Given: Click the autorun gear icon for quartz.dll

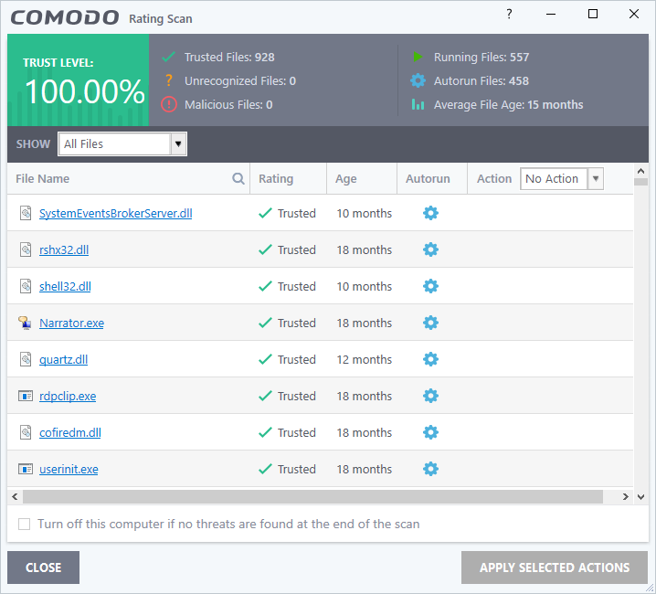Looking at the screenshot, I should click(x=430, y=359).
